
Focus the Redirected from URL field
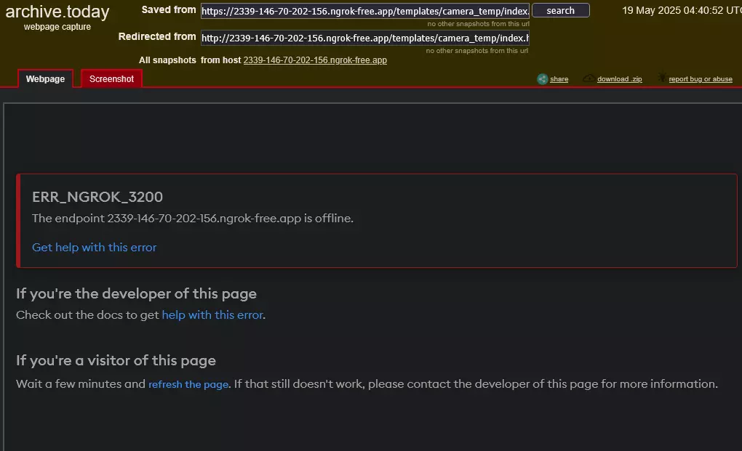point(365,38)
